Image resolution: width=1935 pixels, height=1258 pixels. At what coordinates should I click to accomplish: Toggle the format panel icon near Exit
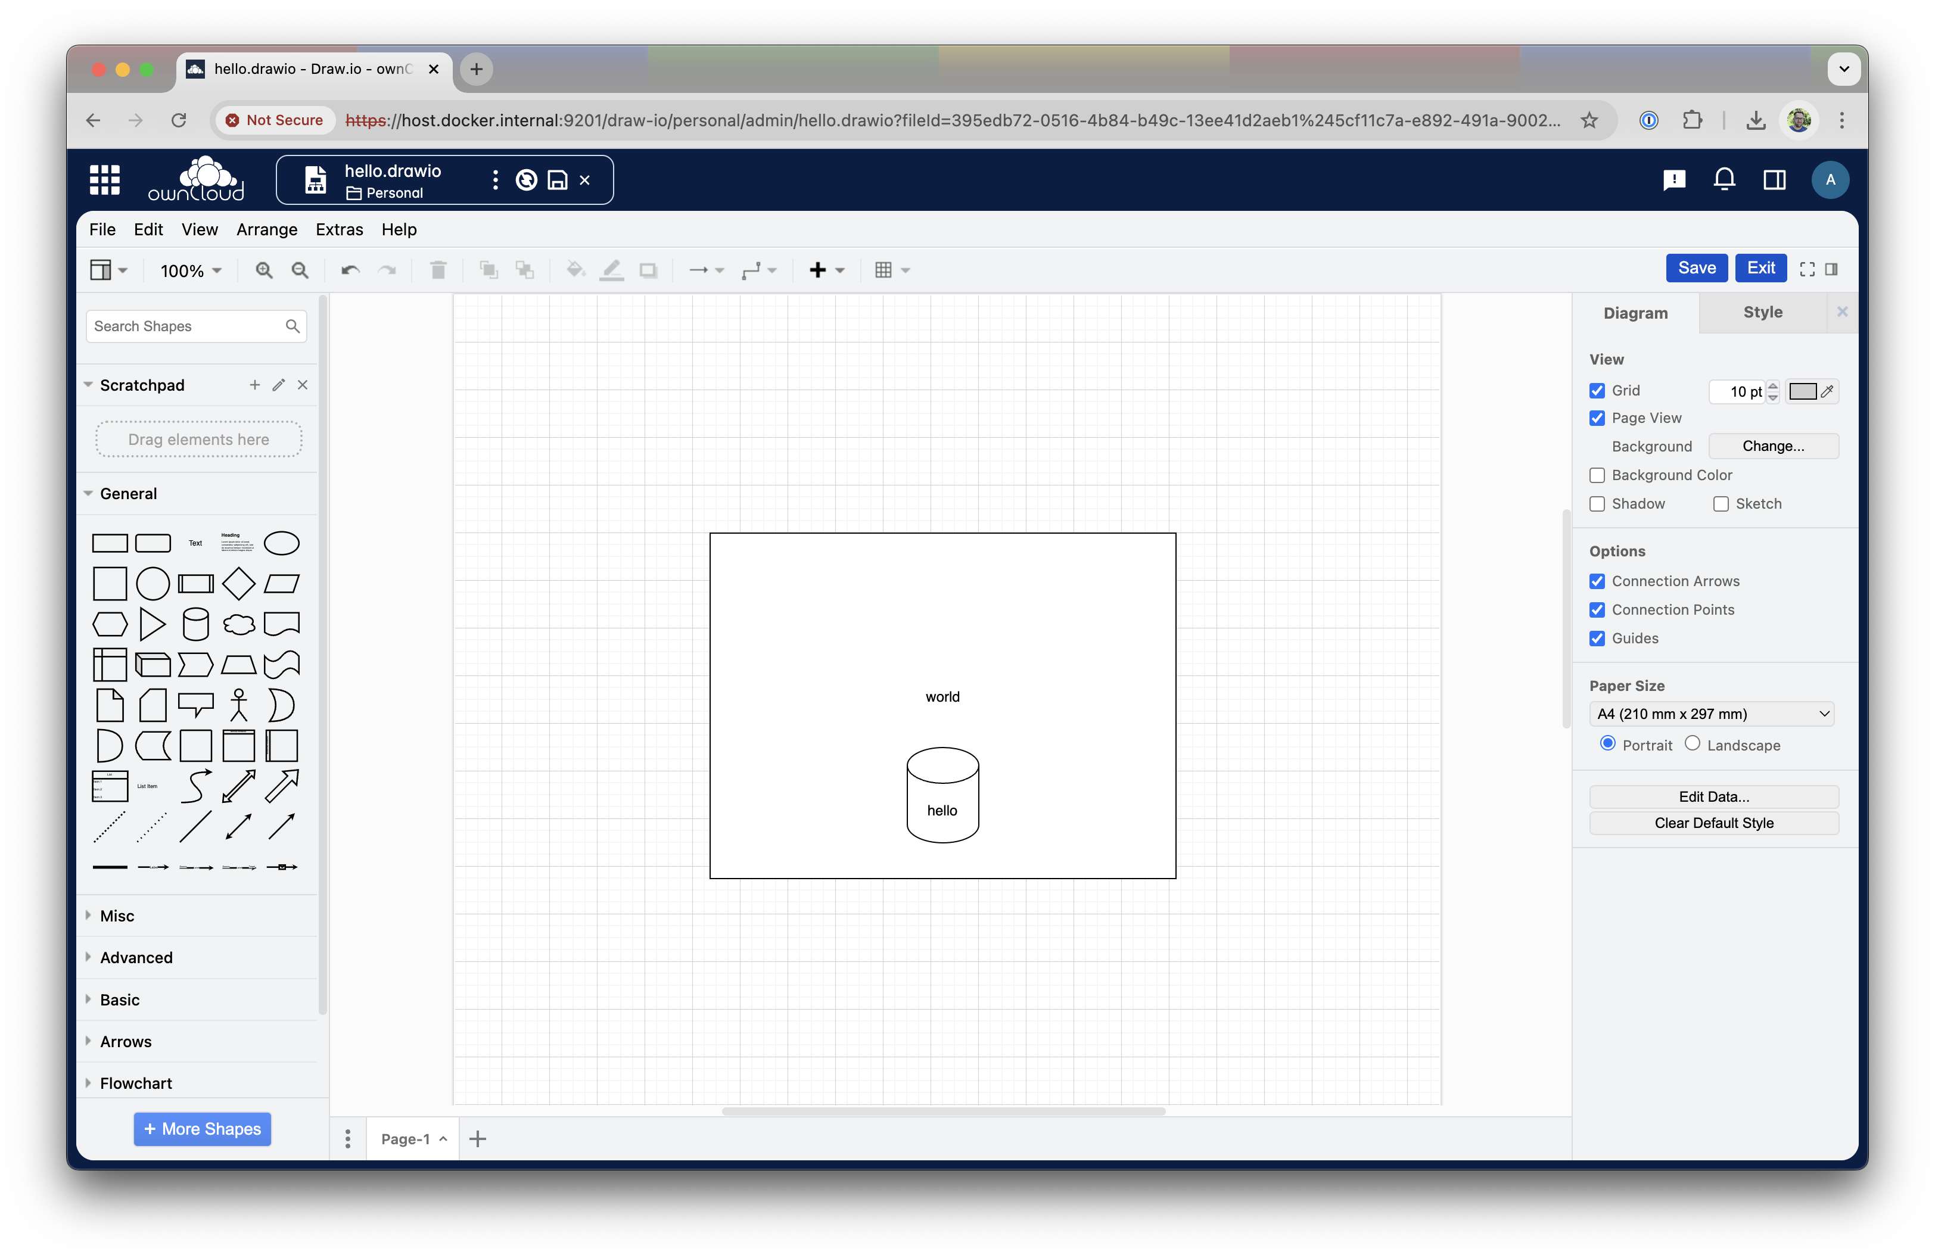pos(1831,269)
